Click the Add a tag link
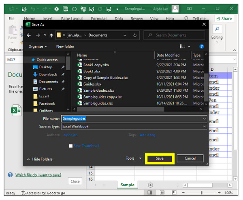Image resolution: width=243 pixels, height=200 pixels. [x=147, y=135]
